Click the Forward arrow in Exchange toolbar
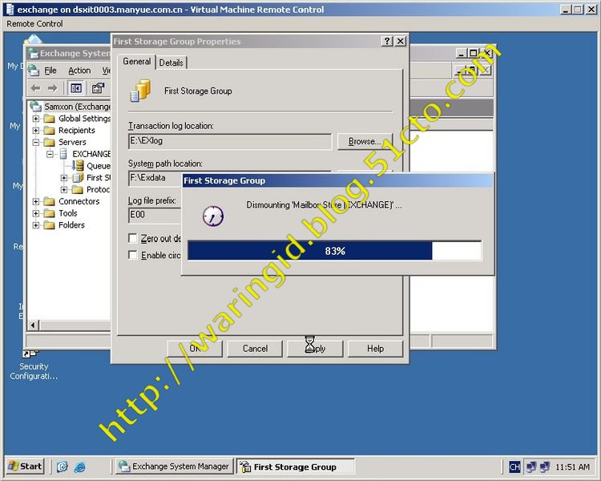This screenshot has height=481, width=601. [x=52, y=88]
